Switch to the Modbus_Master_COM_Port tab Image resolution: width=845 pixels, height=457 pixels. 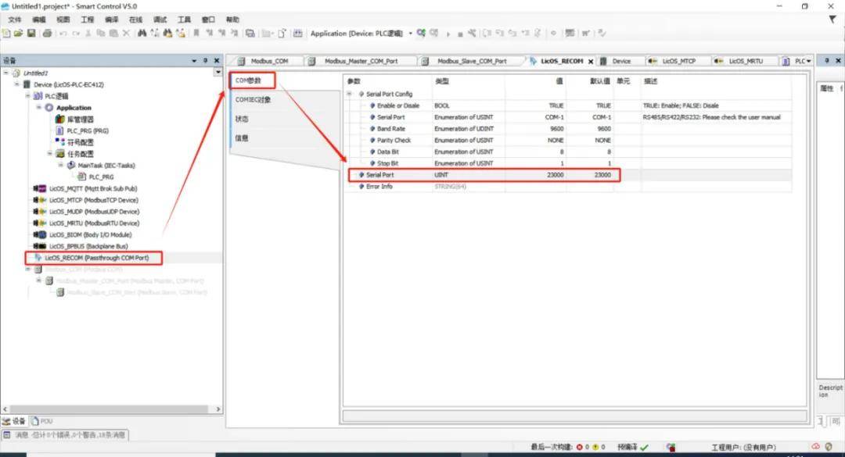coord(360,61)
